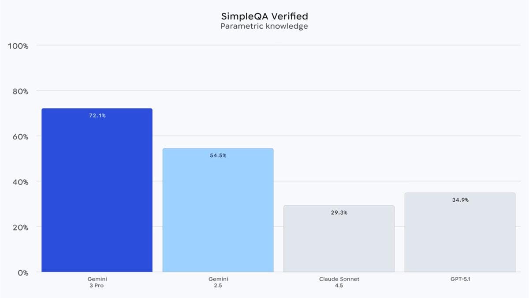Click the Claude Sonnet 4.5 axis label

pyautogui.click(x=339, y=282)
